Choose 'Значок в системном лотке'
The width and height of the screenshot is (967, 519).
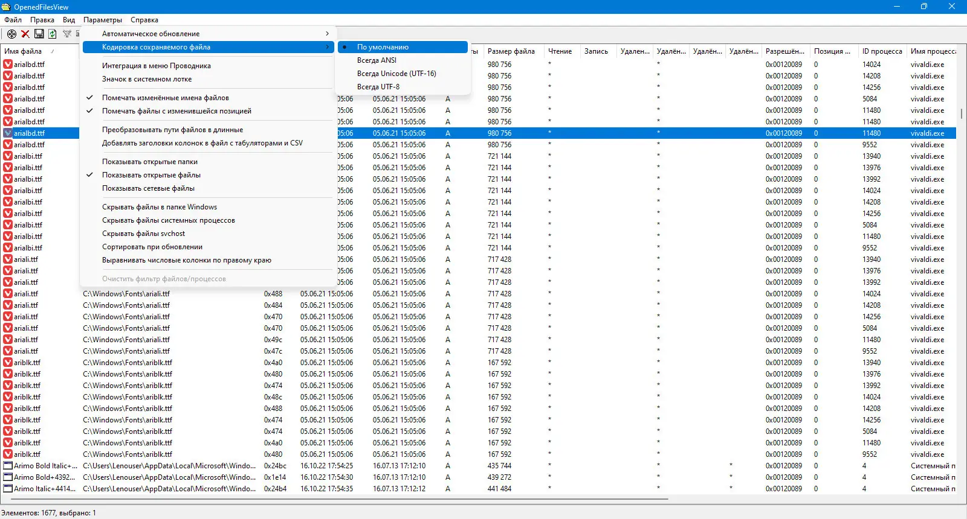click(209, 79)
